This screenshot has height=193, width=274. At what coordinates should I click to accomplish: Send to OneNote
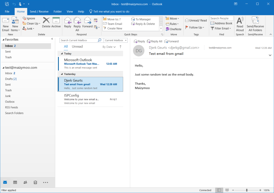point(173,29)
